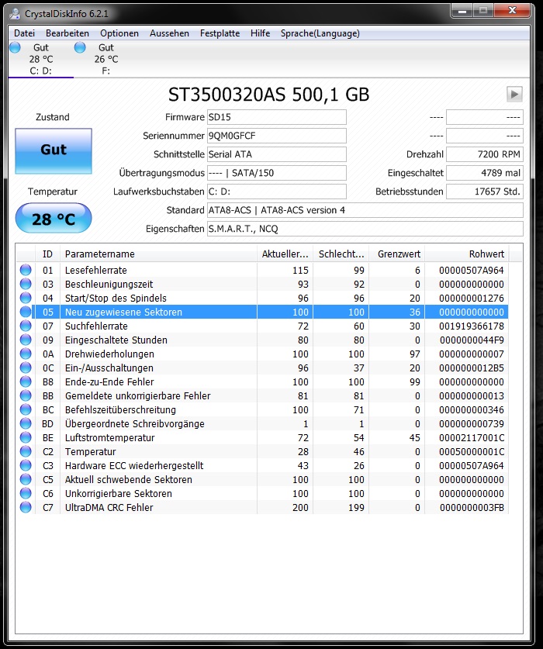This screenshot has height=649, width=543.
Task: Click the Eingeschaltet value 4789 mal
Action: coord(485,173)
